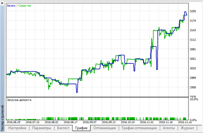Open the Журнал tab
This screenshot has height=133, width=203.
(187, 128)
